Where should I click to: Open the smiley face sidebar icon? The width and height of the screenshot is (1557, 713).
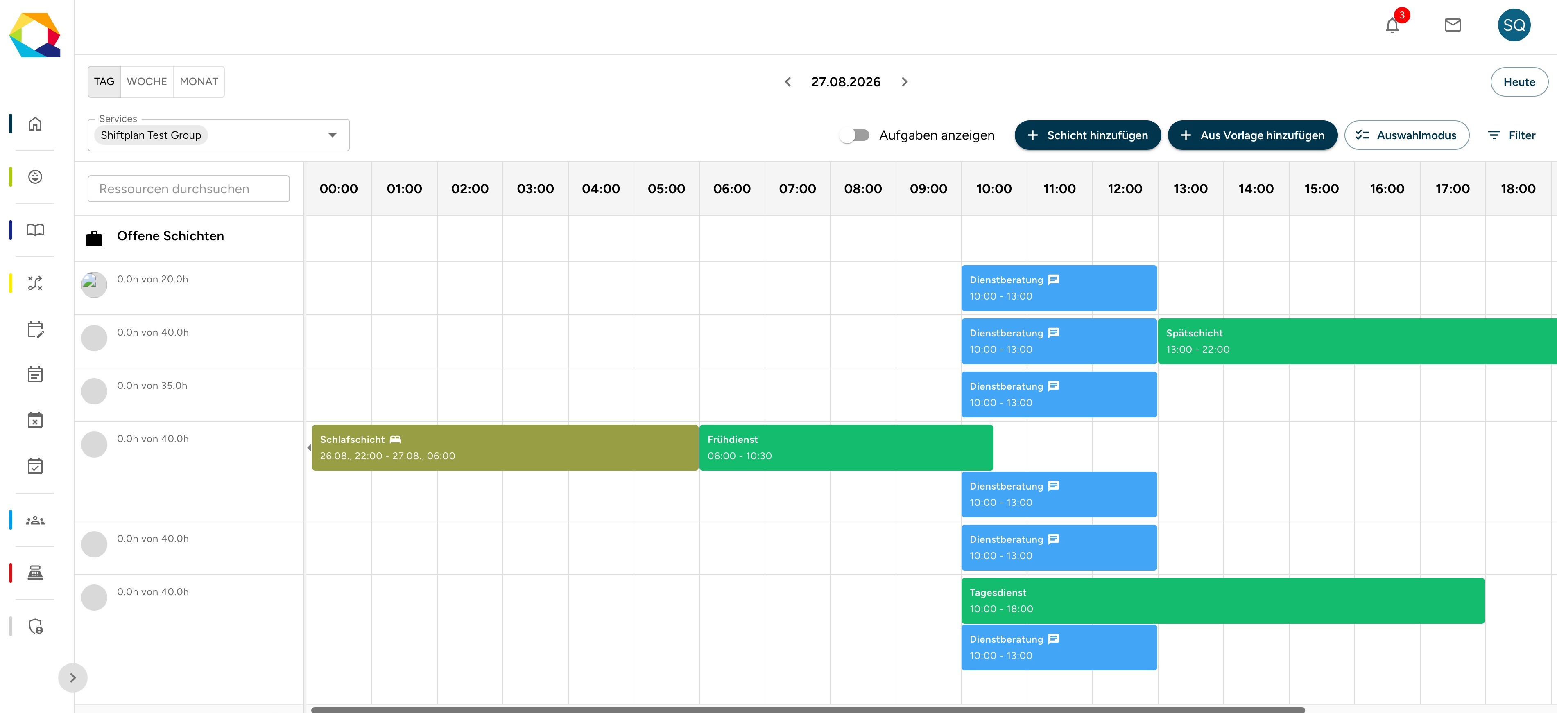tap(35, 176)
